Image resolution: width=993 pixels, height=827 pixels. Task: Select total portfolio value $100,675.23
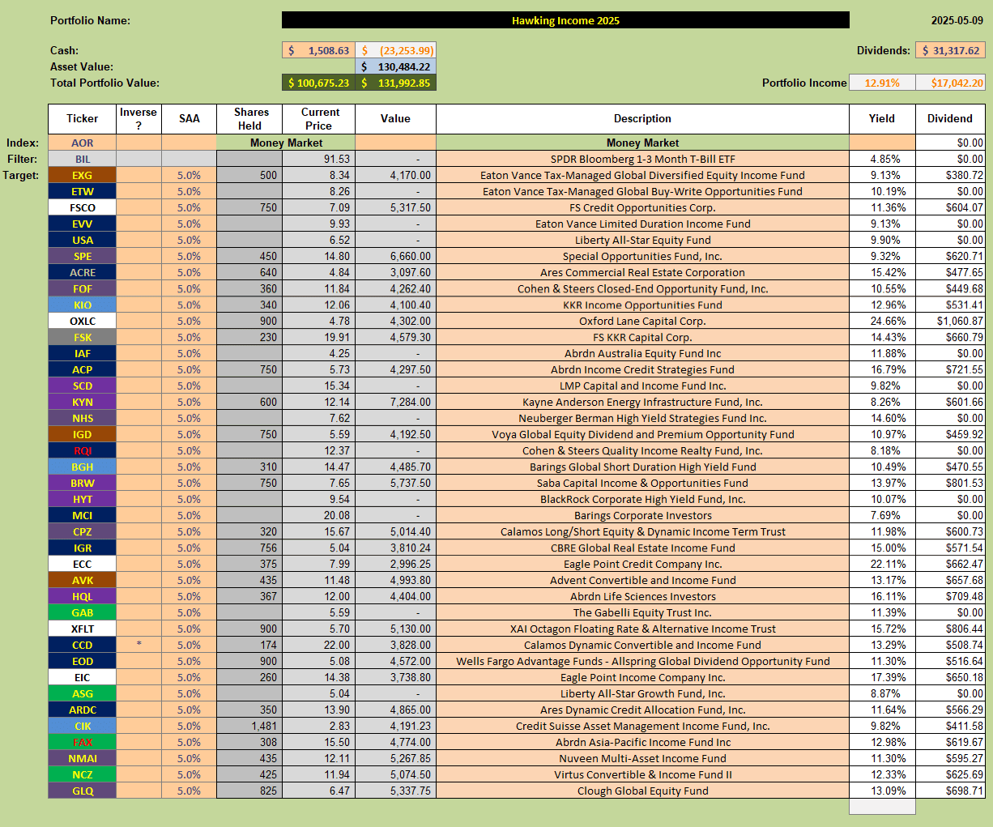click(318, 83)
